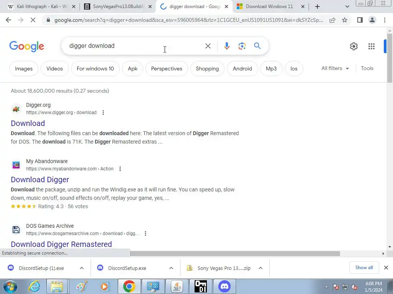Search by image with Google Lens icon
The image size is (393, 294).
click(242, 46)
